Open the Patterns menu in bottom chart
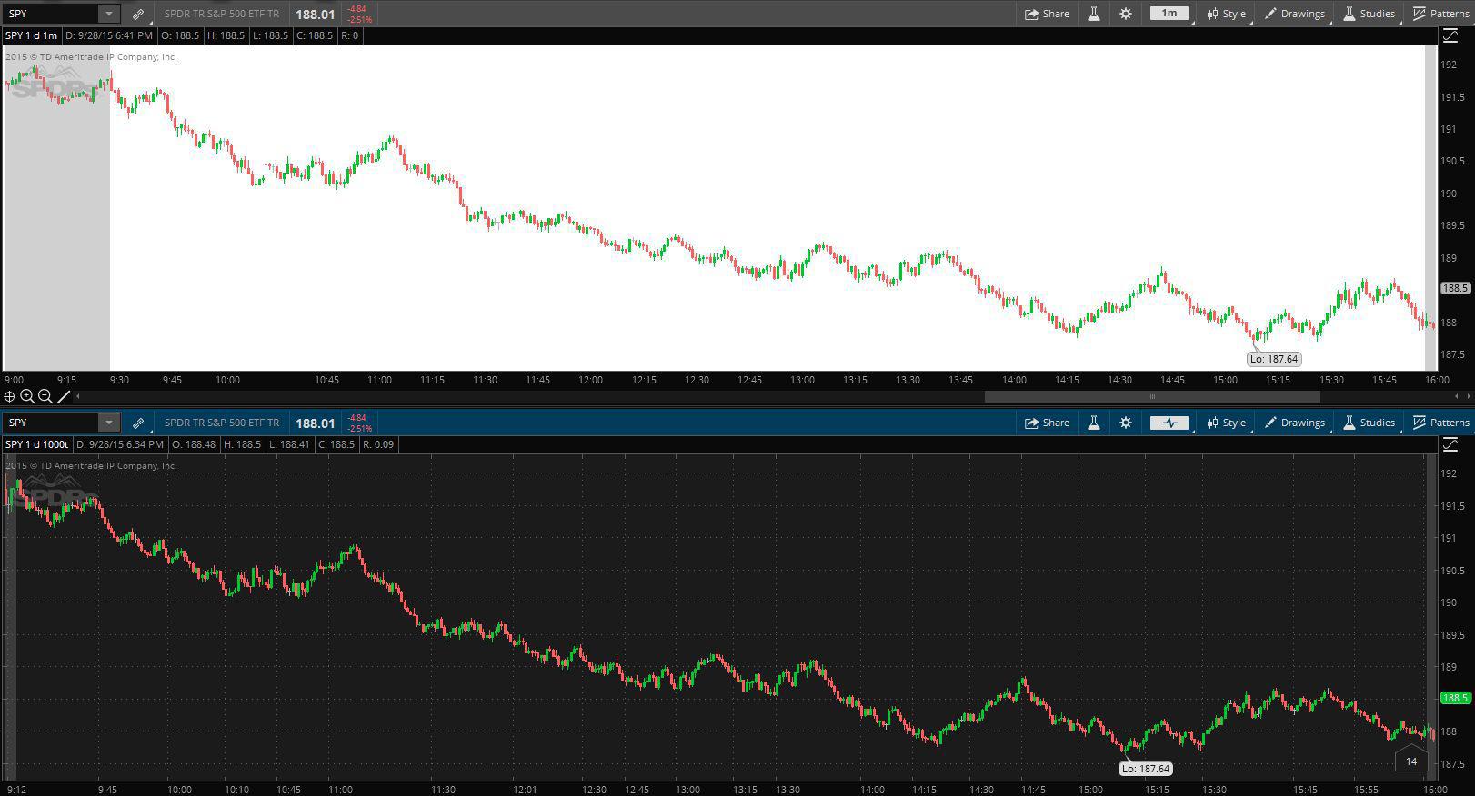This screenshot has width=1475, height=796. [1441, 423]
